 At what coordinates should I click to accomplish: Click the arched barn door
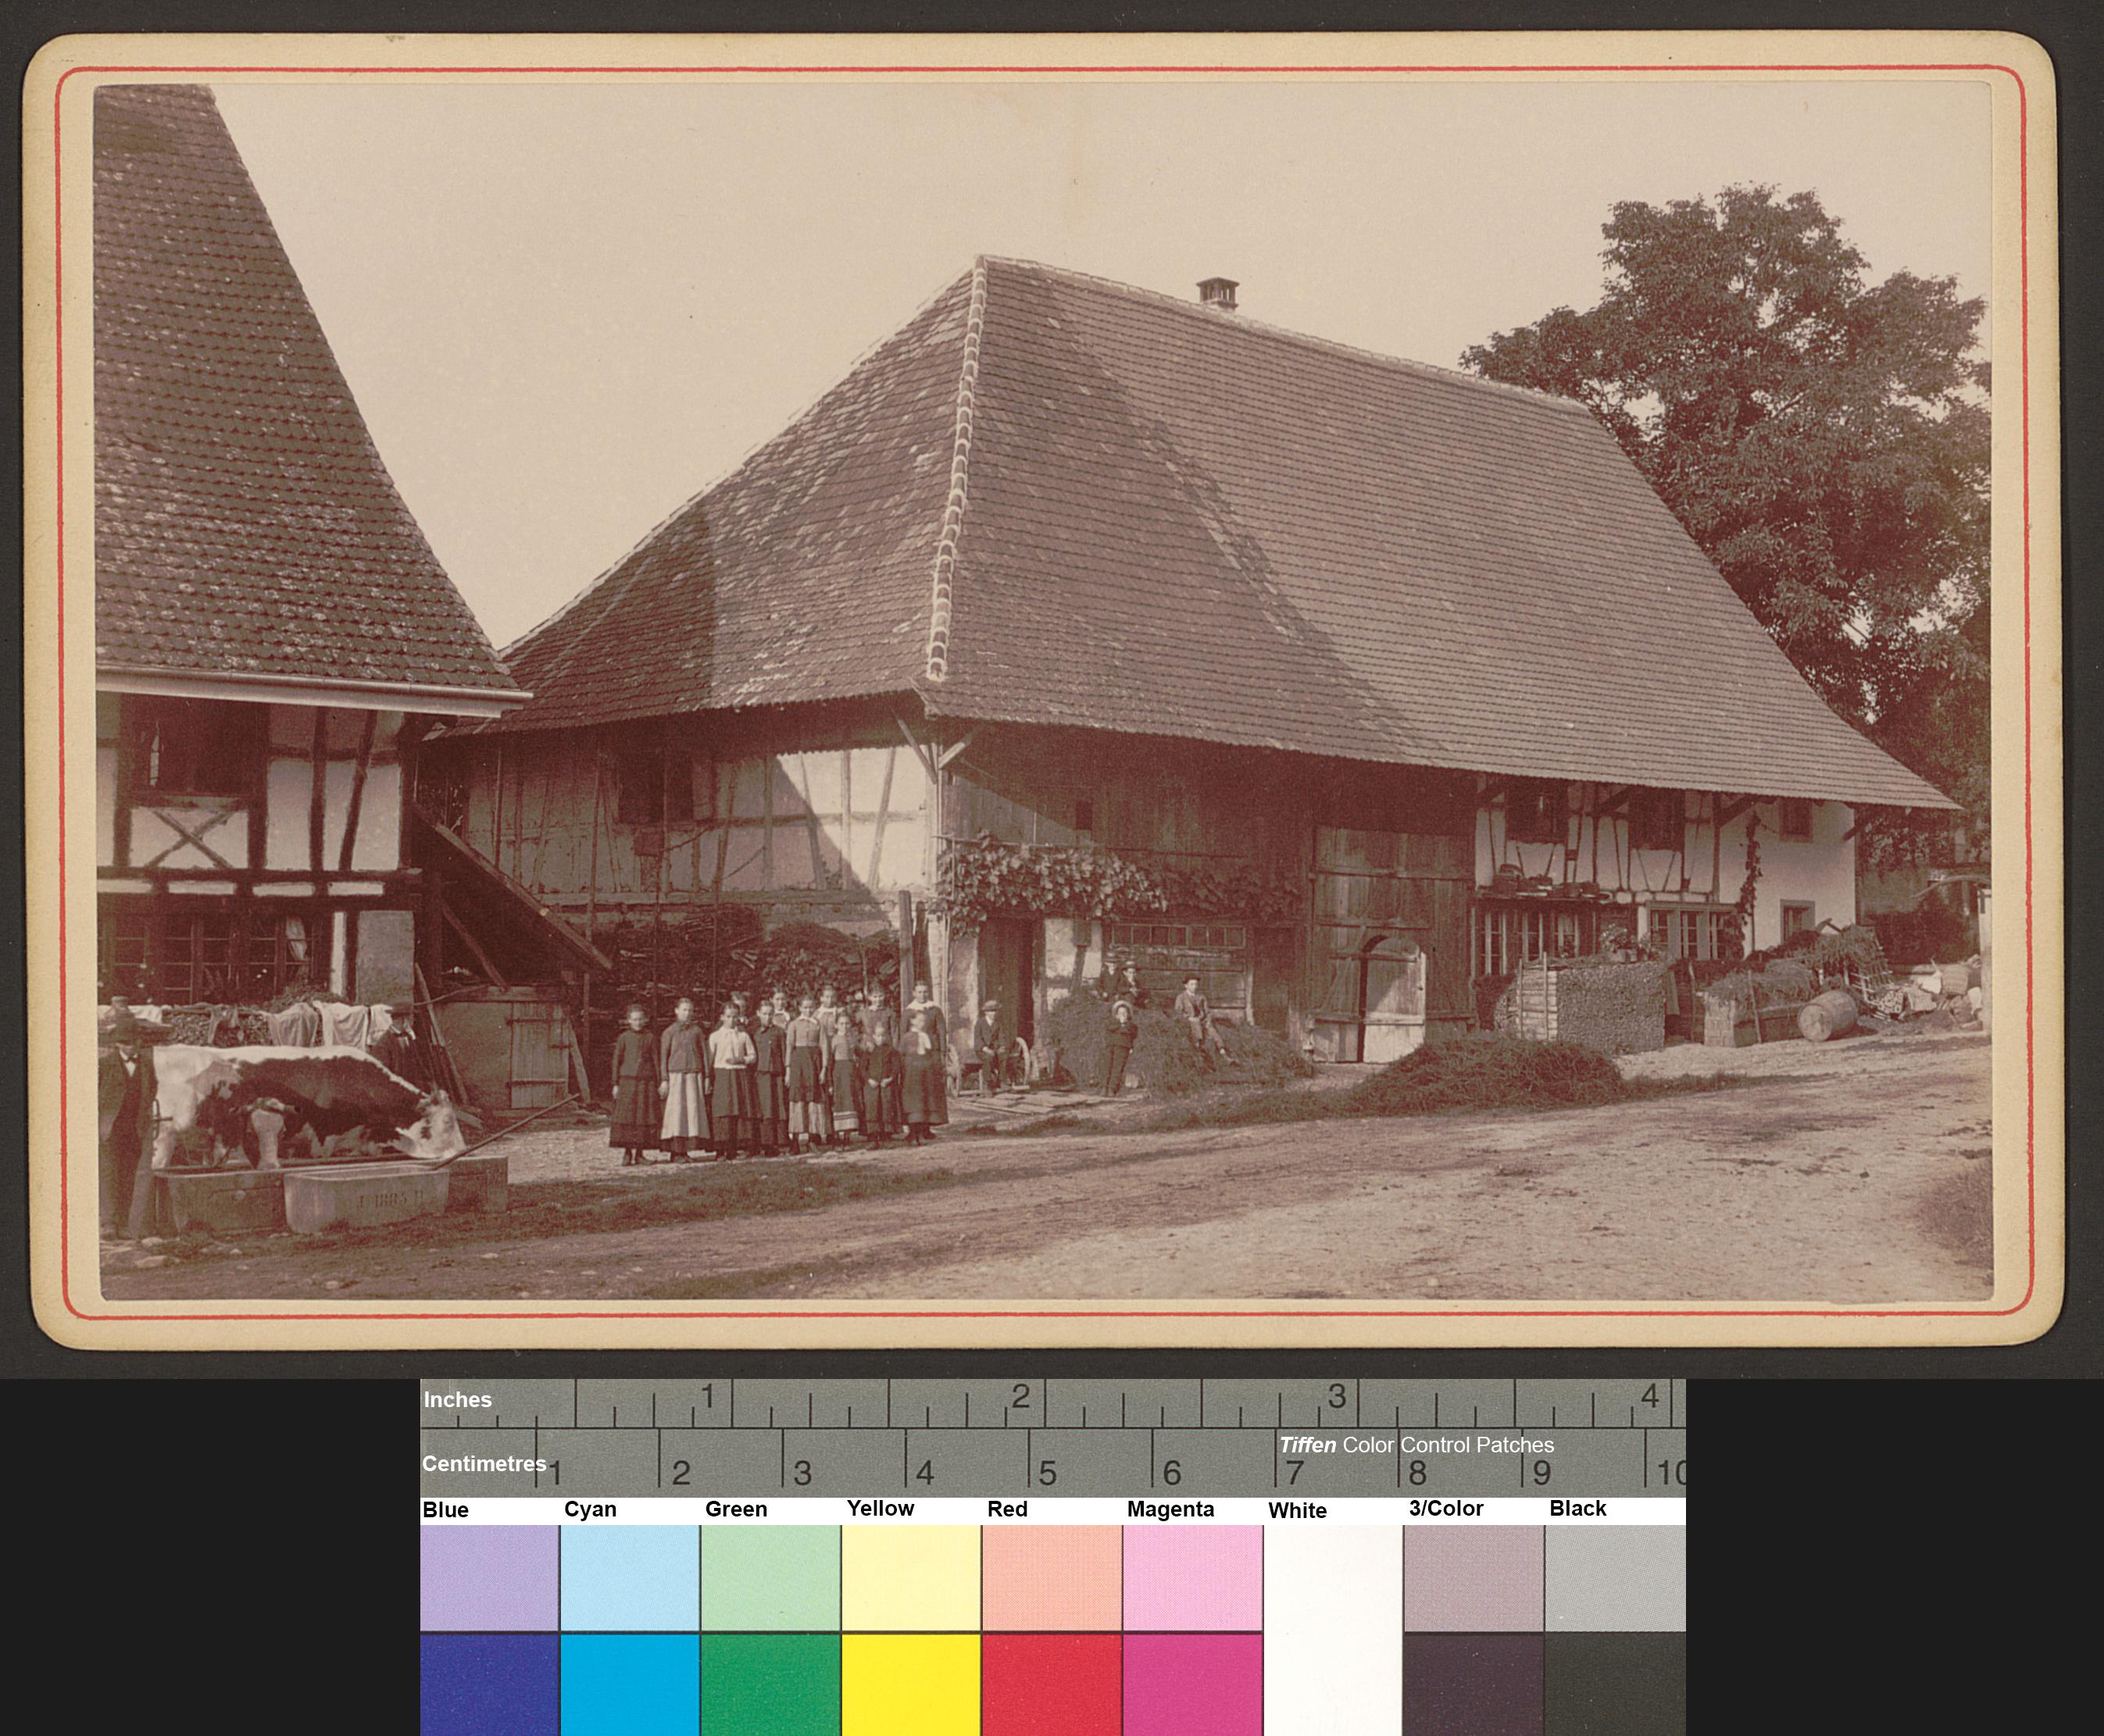click(x=1391, y=999)
